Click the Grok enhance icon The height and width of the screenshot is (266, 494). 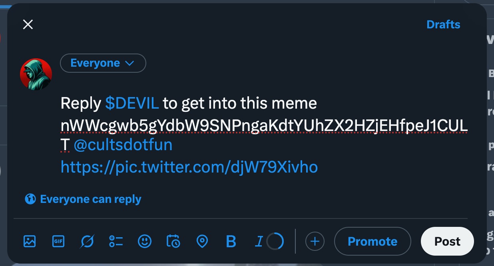(x=87, y=241)
